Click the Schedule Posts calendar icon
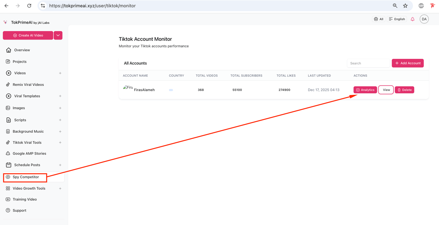The height and width of the screenshot is (225, 439). (9, 165)
